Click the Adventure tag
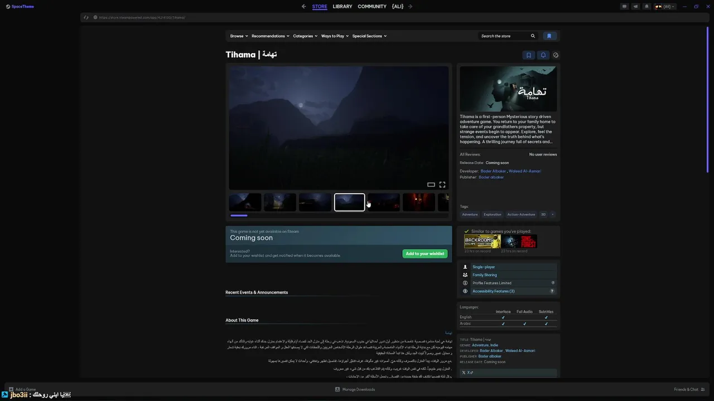 470,214
